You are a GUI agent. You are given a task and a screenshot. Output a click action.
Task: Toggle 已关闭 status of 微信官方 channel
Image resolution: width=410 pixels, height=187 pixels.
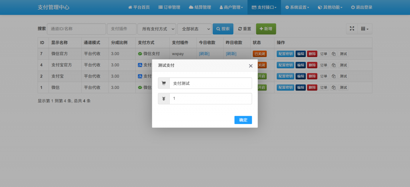point(259,54)
